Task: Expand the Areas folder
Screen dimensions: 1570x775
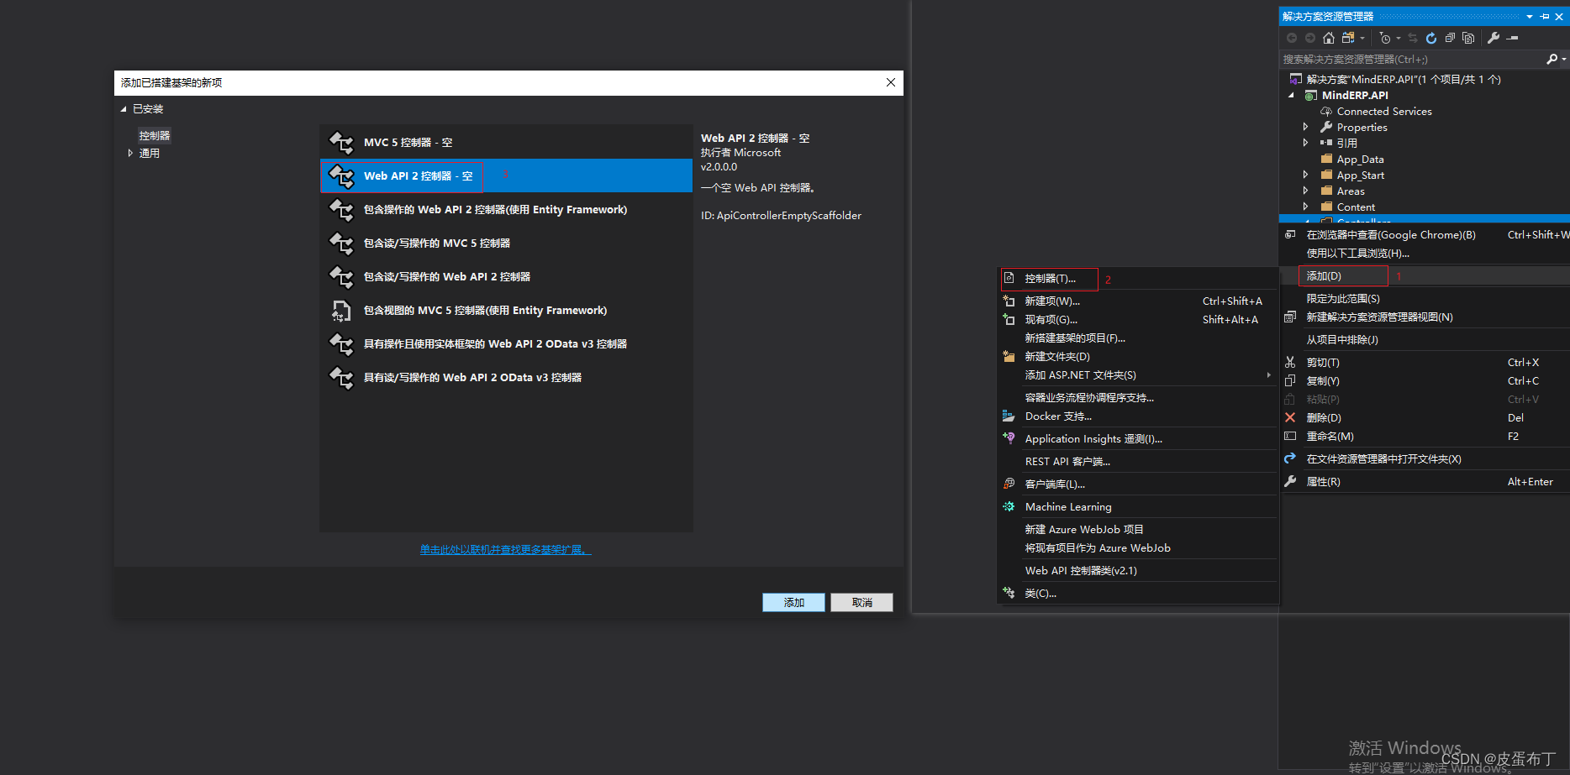Action: 1305,191
